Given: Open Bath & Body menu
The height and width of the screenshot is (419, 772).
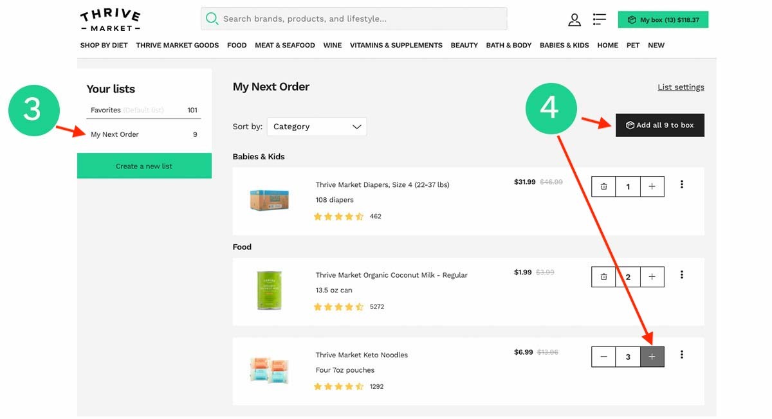Looking at the screenshot, I should coord(509,45).
